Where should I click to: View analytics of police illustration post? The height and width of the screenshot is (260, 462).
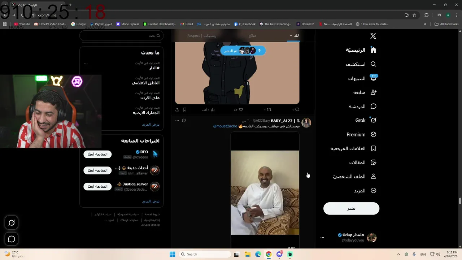coord(208,109)
